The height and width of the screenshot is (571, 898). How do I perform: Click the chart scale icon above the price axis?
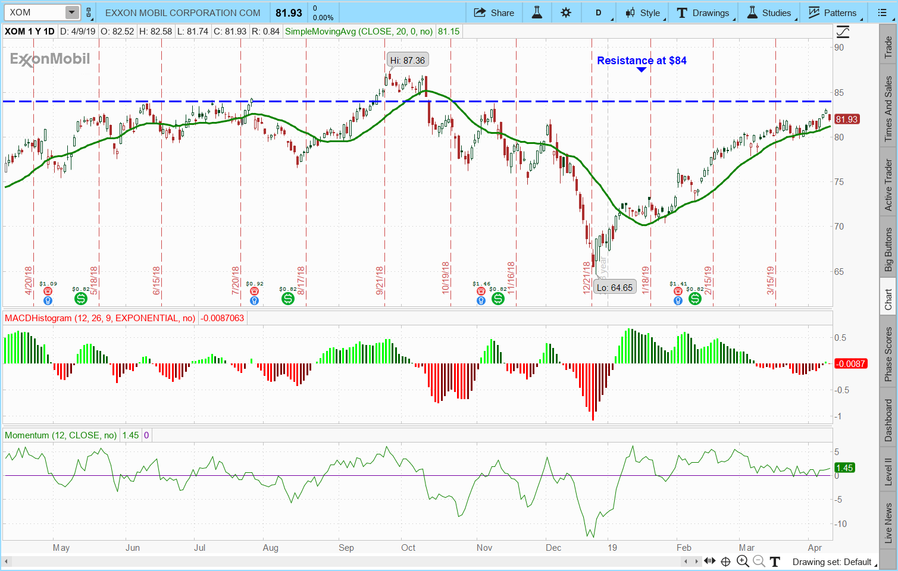[x=843, y=32]
